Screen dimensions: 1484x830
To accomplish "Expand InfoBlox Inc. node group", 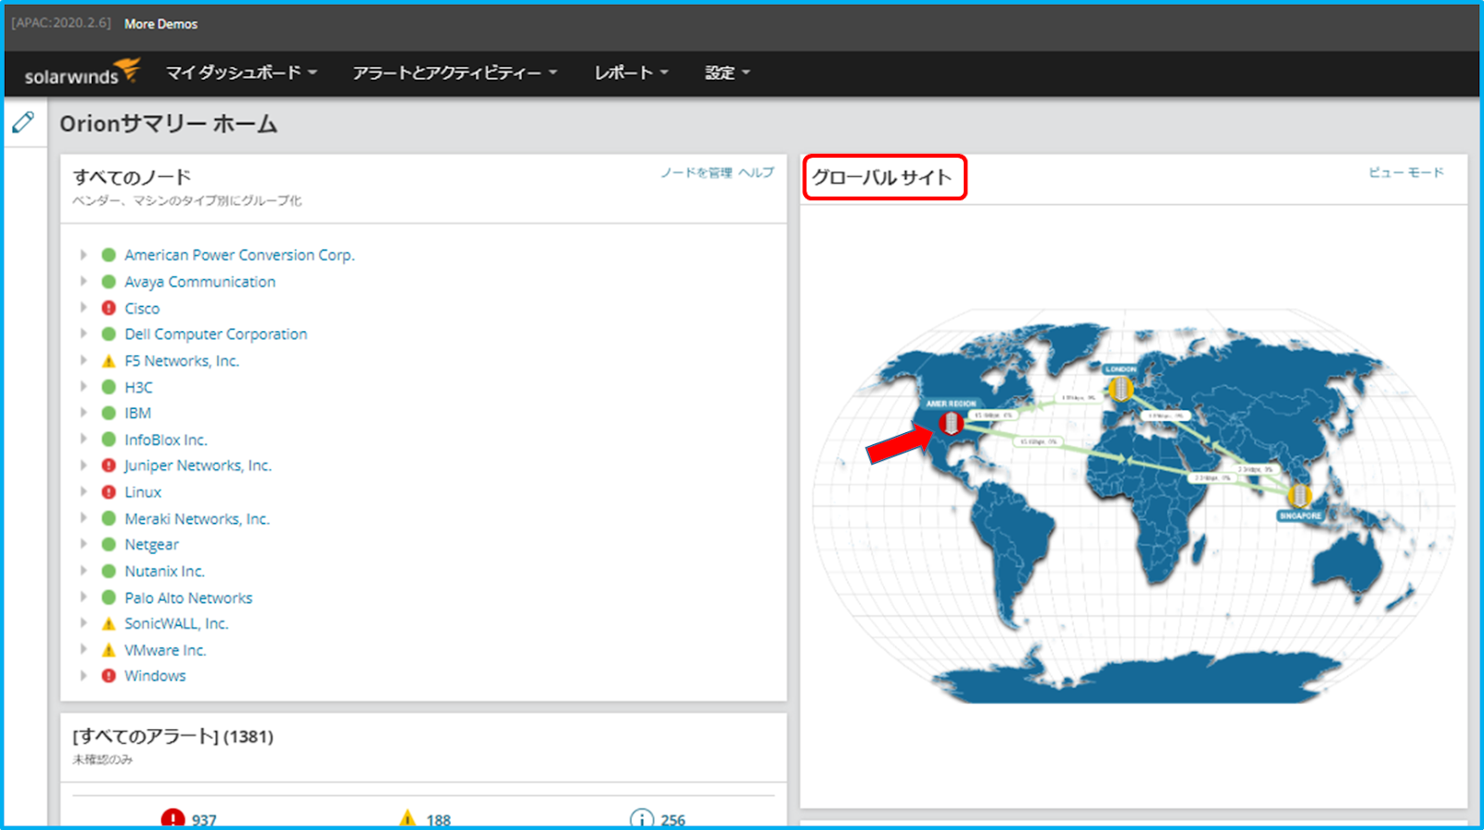I will point(83,440).
